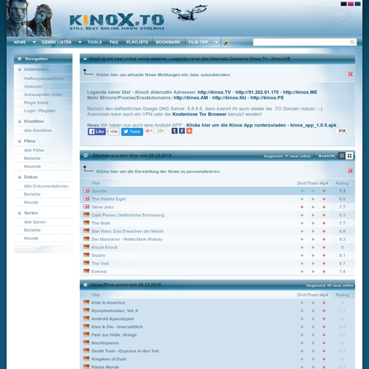369x369 pixels.
Task: Open the BOOKMARK menu item
Action: pyautogui.click(x=168, y=42)
